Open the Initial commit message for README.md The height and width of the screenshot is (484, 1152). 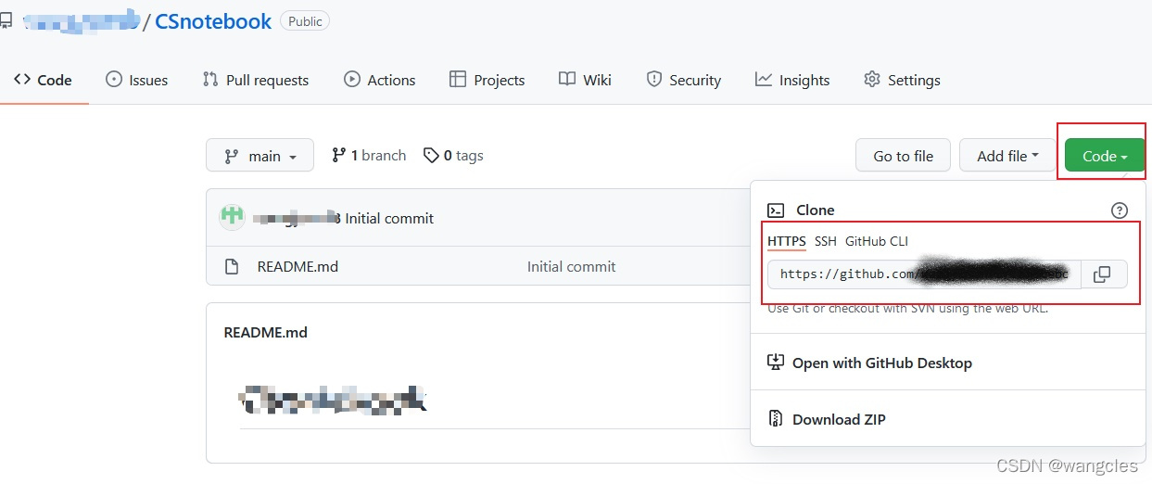pyautogui.click(x=571, y=266)
